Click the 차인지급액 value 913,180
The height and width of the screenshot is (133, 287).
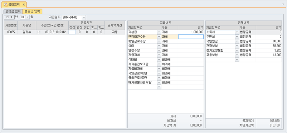[x=269, y=125]
